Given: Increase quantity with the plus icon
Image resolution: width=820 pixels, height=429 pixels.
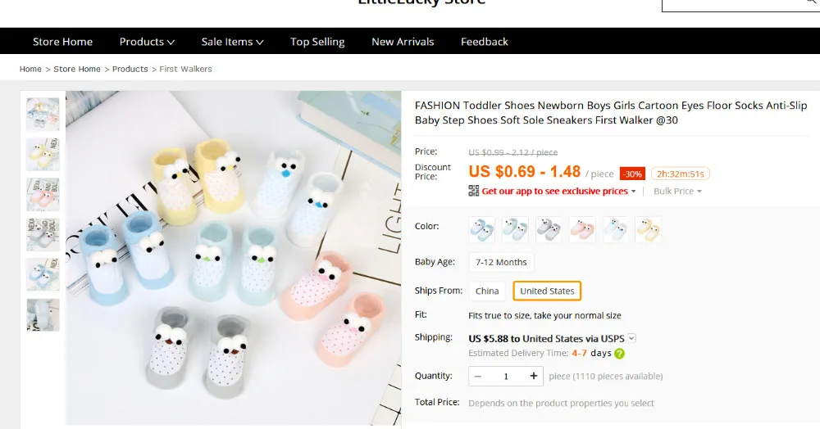Looking at the screenshot, I should coord(534,376).
